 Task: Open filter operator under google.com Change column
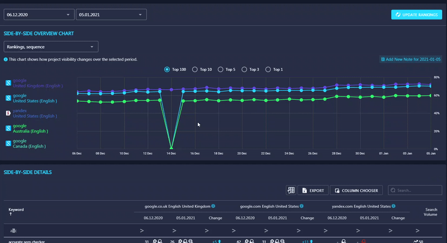pyautogui.click(x=298, y=231)
